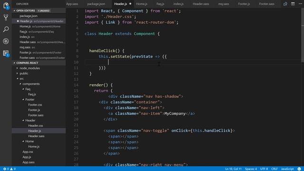Click the '1 UNSAVED' badge

point(44,10)
